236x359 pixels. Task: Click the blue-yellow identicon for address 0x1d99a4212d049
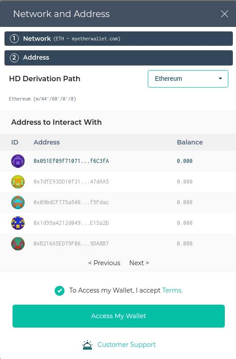18,223
